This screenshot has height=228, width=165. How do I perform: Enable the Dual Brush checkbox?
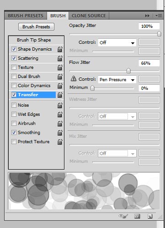[14, 77]
